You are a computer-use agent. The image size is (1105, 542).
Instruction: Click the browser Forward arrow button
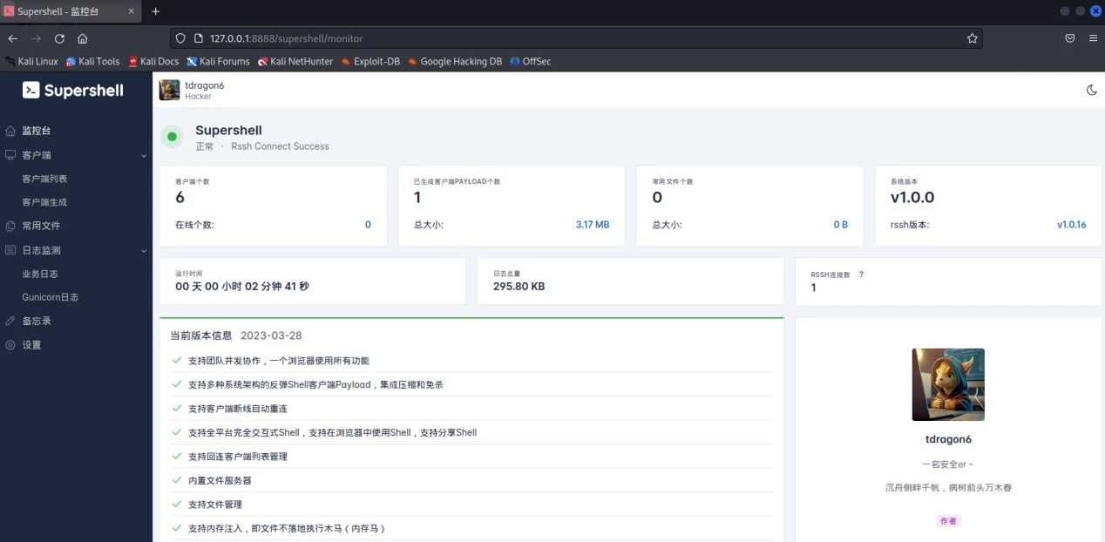(x=37, y=38)
